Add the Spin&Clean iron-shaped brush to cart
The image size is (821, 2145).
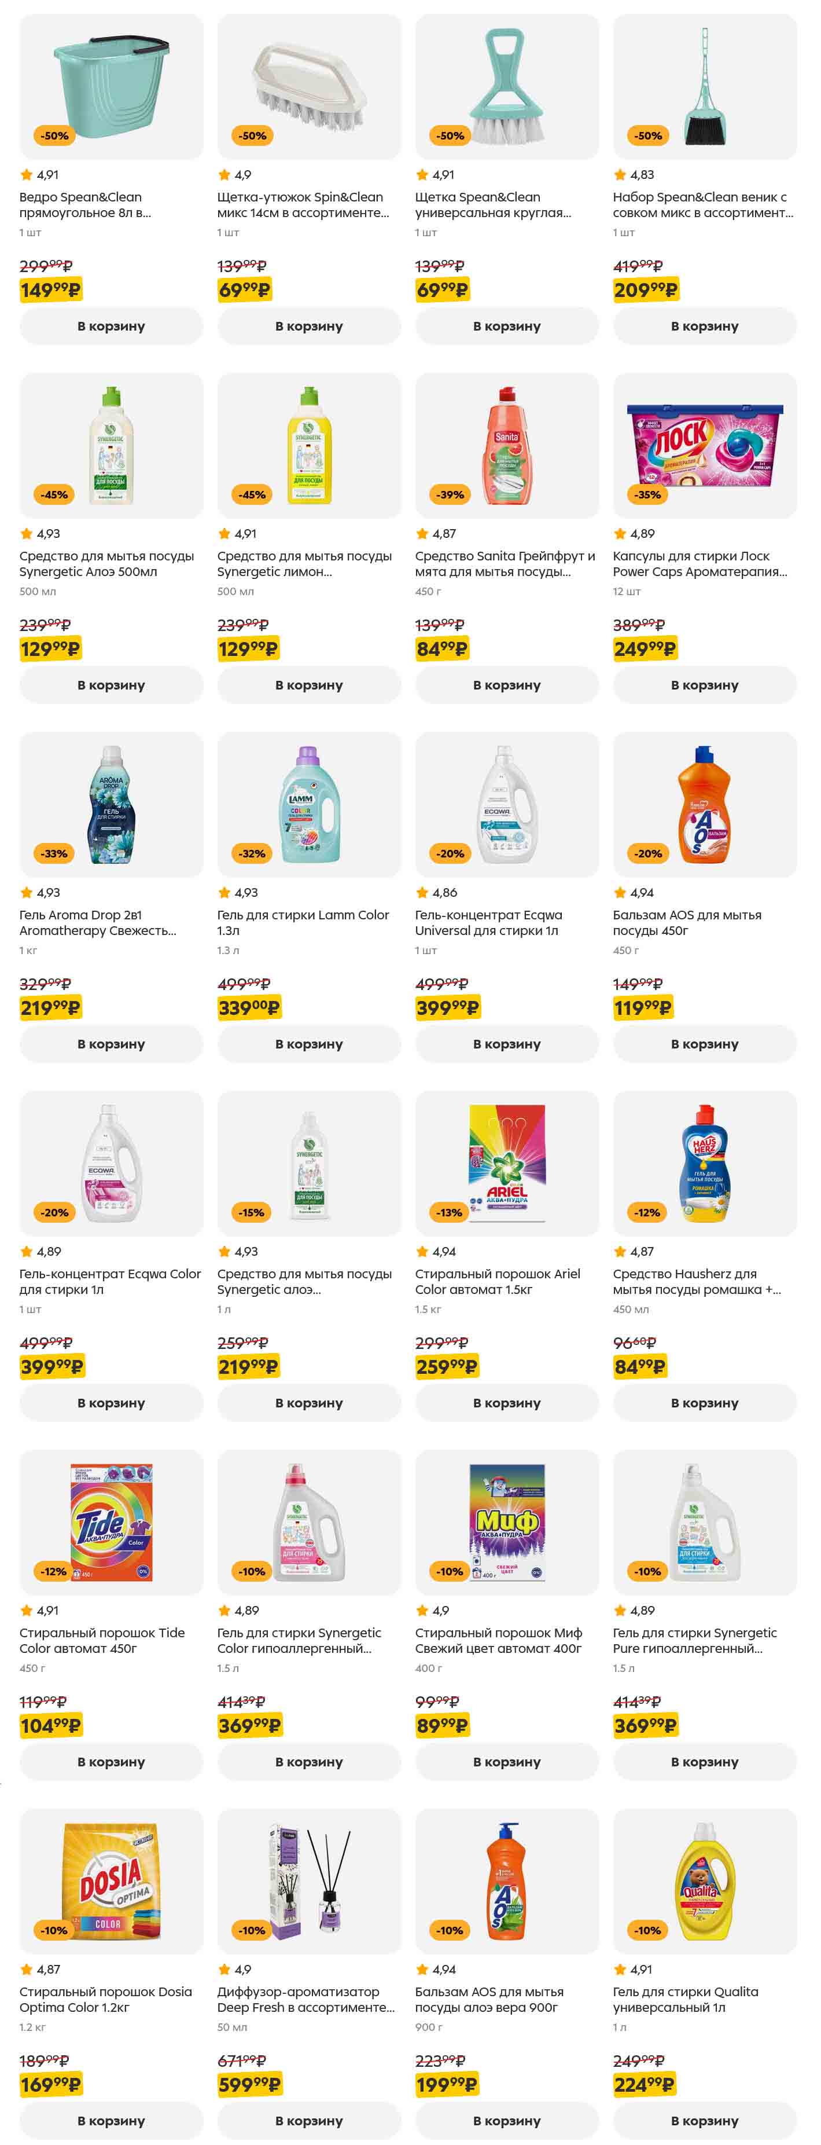(308, 327)
